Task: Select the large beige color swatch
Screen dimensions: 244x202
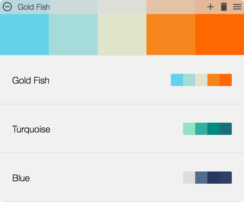Action: click(x=122, y=34)
